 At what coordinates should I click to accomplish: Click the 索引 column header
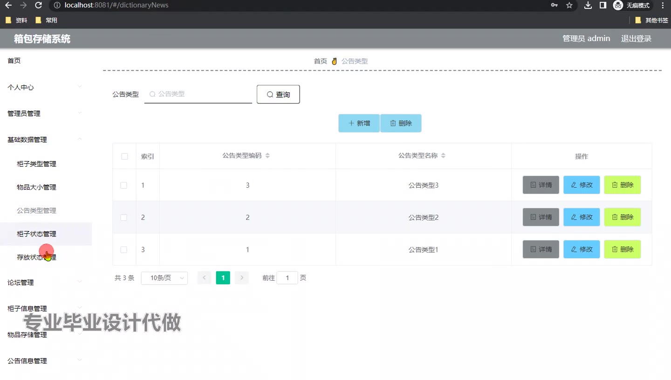point(148,156)
